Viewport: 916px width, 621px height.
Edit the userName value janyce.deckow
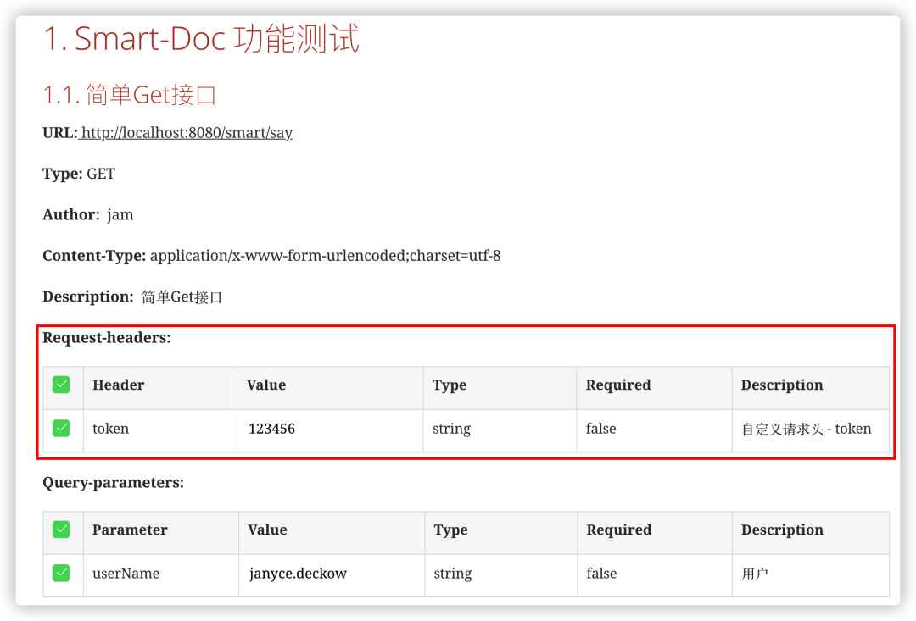tap(332, 575)
